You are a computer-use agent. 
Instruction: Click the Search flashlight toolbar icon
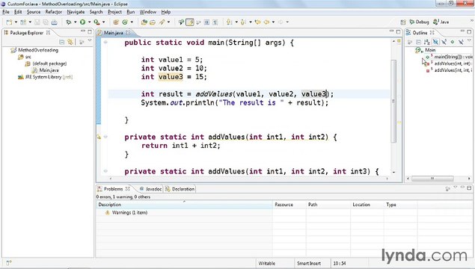(162, 22)
